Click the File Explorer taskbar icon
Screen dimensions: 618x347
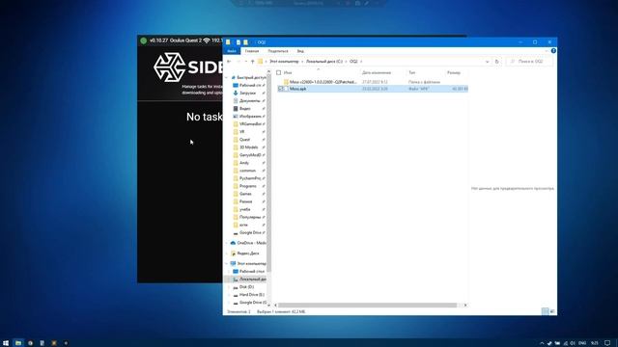pyautogui.click(x=18, y=343)
